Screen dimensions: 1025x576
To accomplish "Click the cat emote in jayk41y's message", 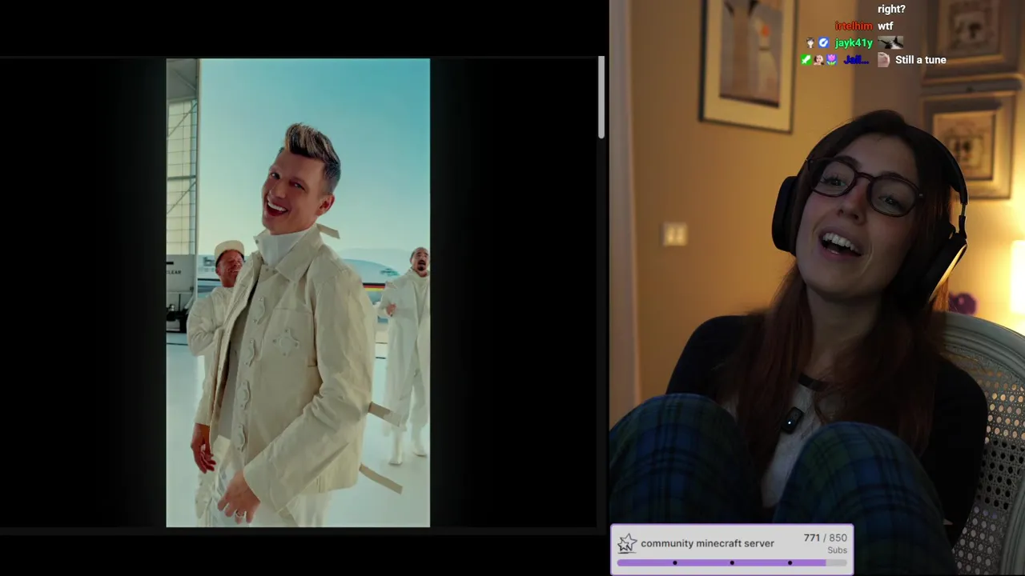I will [x=890, y=43].
